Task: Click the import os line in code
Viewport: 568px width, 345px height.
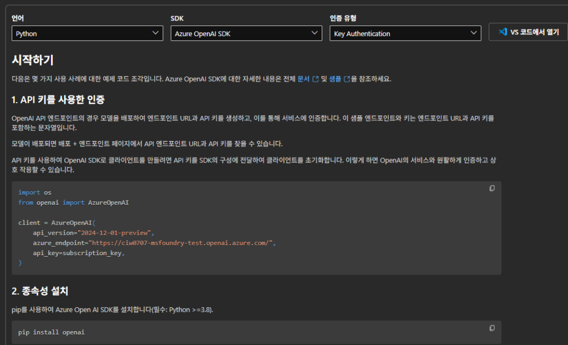Action: [34, 192]
